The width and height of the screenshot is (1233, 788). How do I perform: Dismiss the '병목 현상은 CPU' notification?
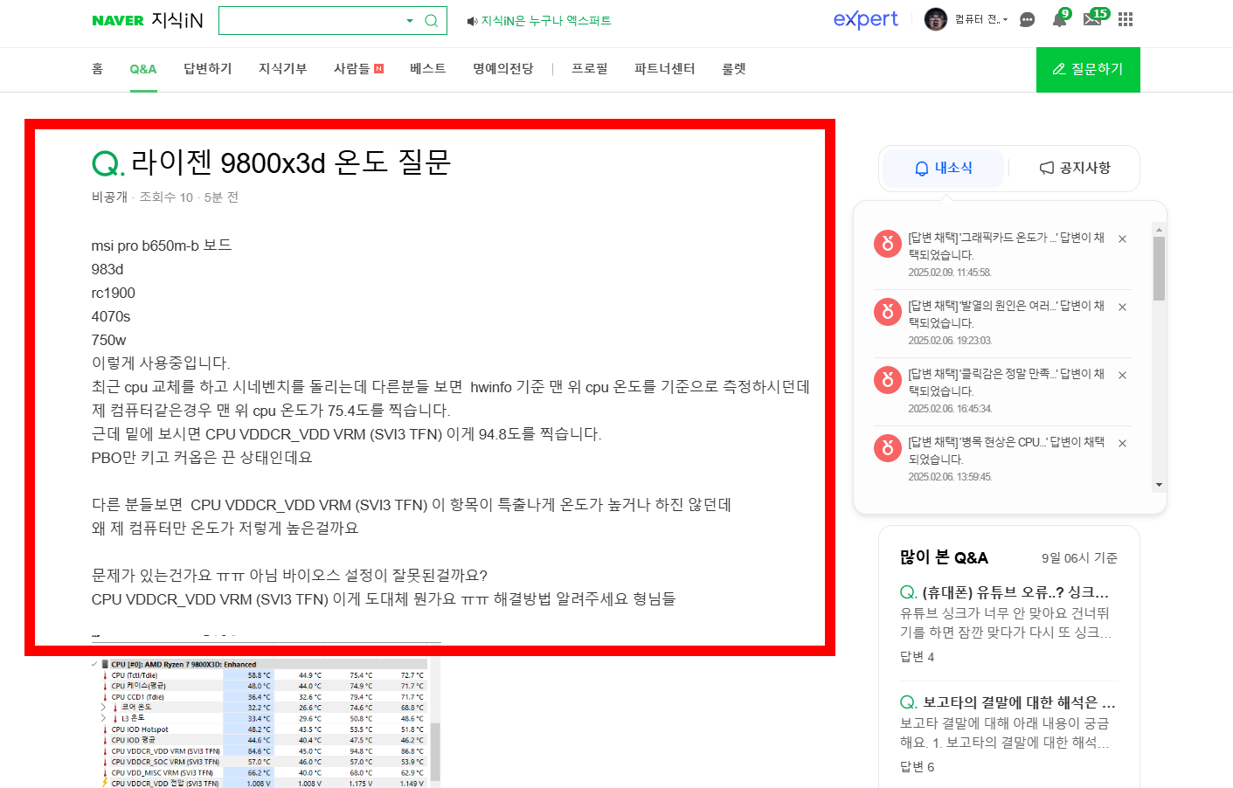[x=1123, y=443]
